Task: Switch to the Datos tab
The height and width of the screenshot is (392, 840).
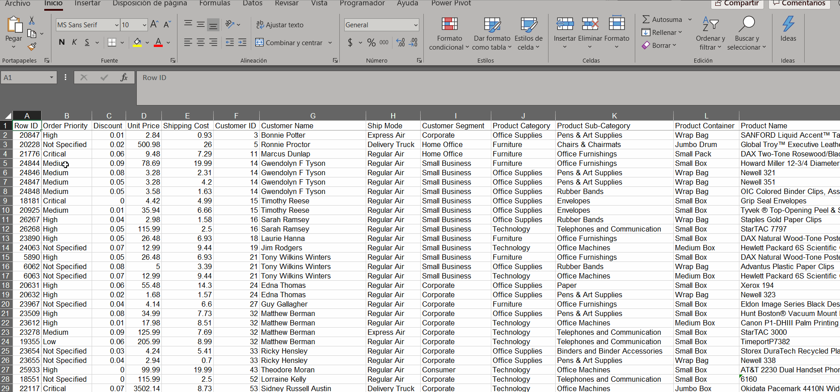Action: (x=253, y=4)
